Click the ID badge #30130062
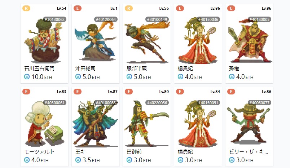The image size is (290, 168). coord(54,19)
